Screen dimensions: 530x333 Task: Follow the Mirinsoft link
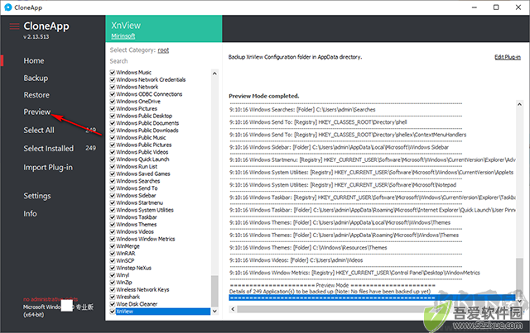(x=123, y=36)
